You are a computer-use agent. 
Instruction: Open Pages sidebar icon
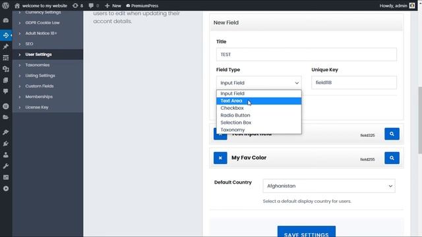point(6,80)
